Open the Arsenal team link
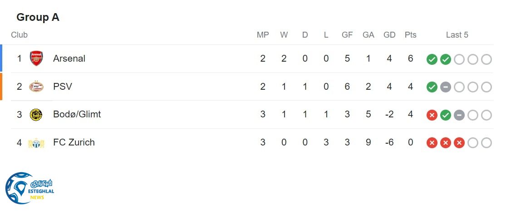The image size is (511, 213). tap(69, 58)
